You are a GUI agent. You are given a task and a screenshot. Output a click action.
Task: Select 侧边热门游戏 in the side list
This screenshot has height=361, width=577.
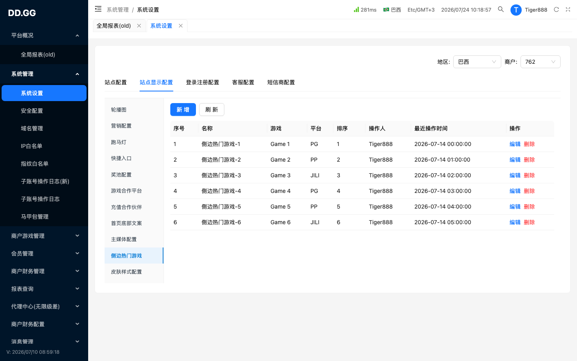(x=134, y=256)
